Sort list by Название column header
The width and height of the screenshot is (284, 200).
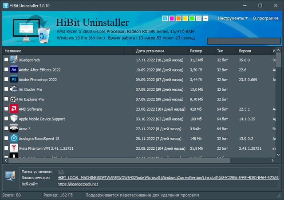(x=13, y=51)
